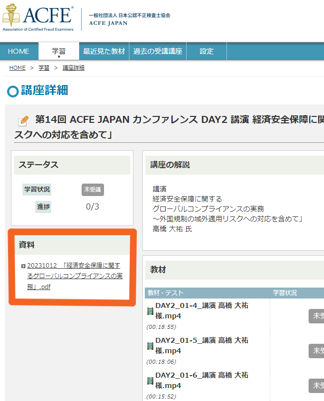Screen dimensions: 324x401
Task: Open the 20231012 PDF material link
Action: point(75,276)
